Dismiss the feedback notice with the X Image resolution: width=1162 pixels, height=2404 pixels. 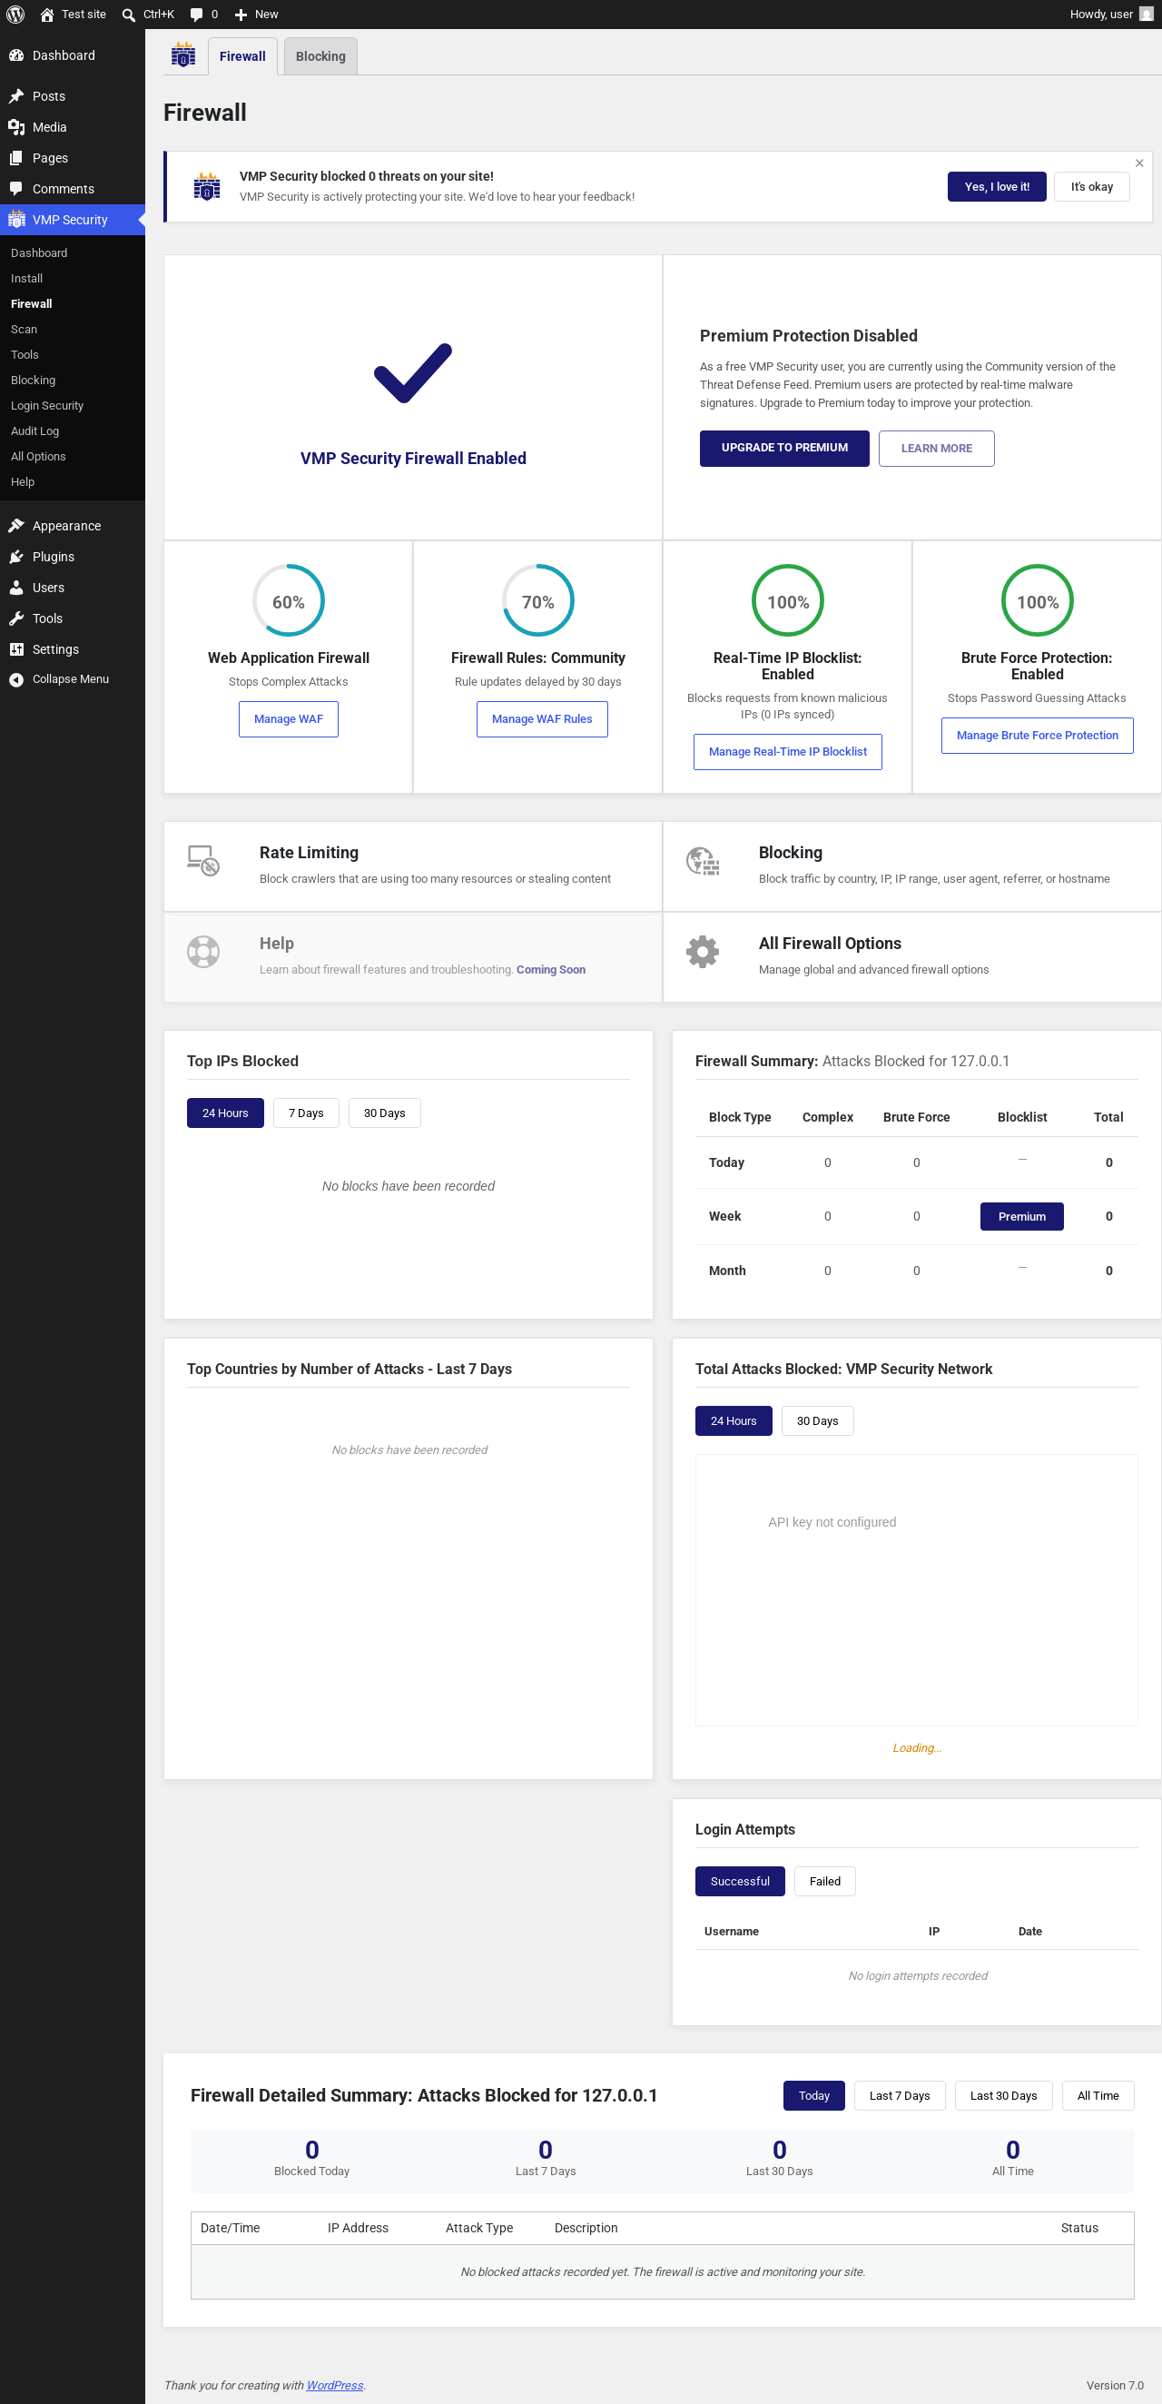click(1138, 163)
